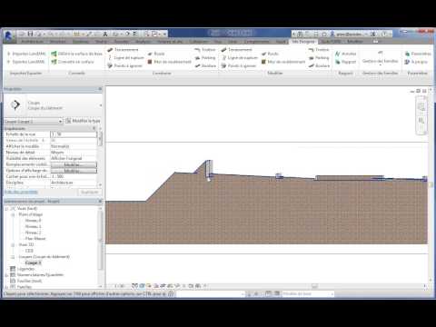The image size is (436, 327).
Task: Click the Définir la surface de base tool
Action: (x=77, y=54)
